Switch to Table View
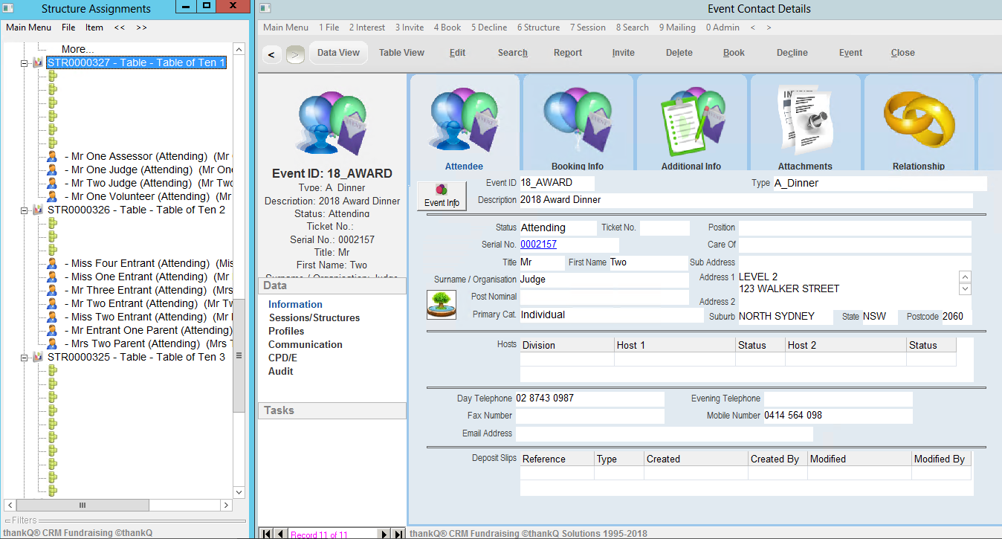 (x=401, y=53)
